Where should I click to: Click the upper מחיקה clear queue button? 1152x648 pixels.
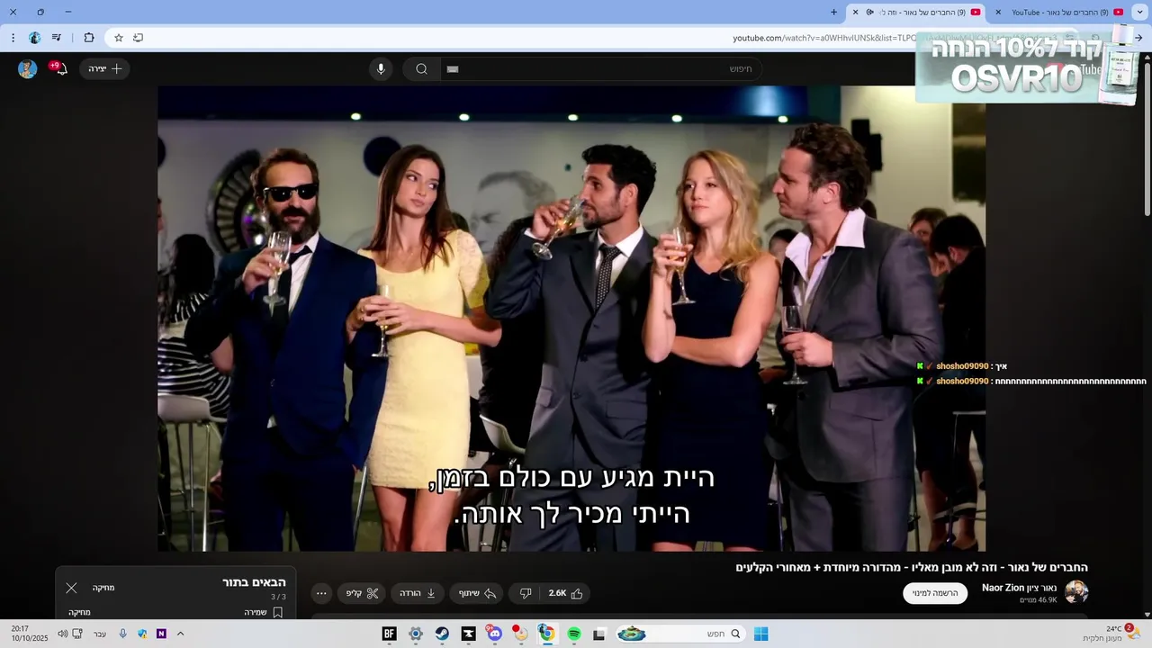tap(103, 588)
